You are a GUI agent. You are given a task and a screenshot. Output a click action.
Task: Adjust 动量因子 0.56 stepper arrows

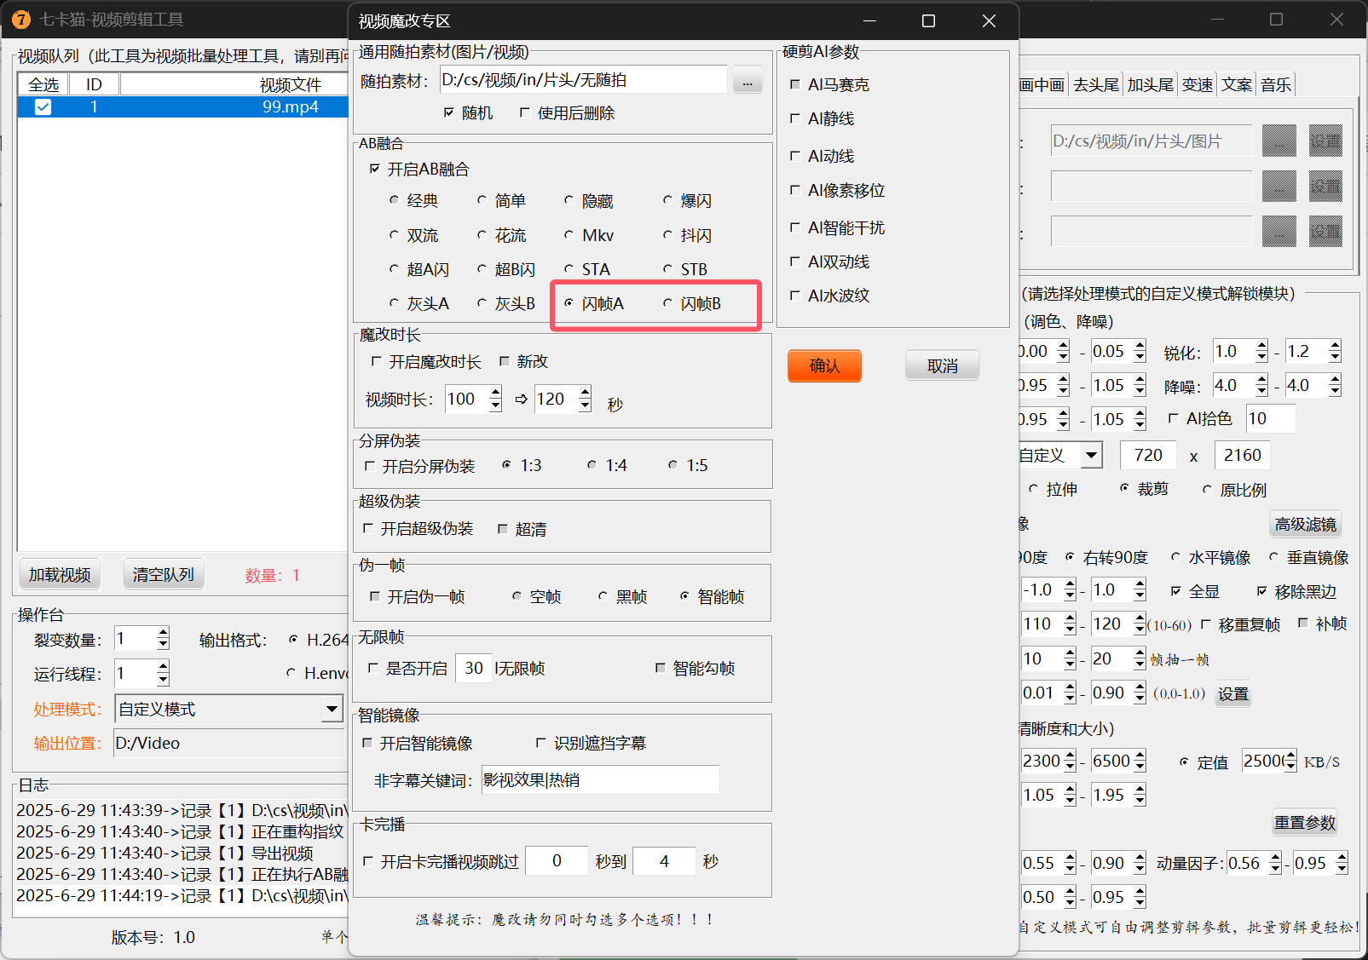[x=1275, y=863]
